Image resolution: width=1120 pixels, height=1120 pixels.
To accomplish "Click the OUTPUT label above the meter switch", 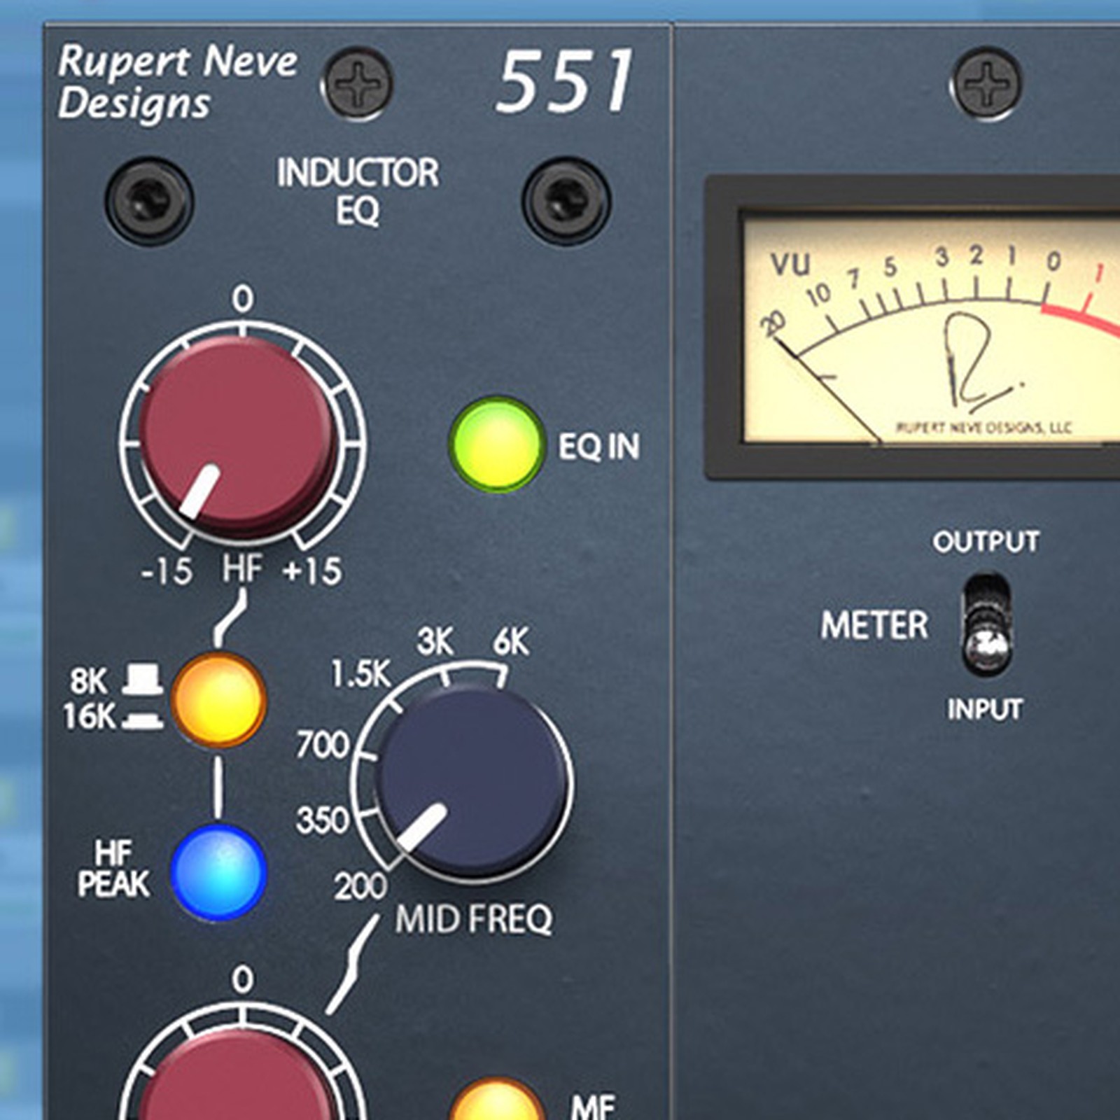I will [x=986, y=541].
